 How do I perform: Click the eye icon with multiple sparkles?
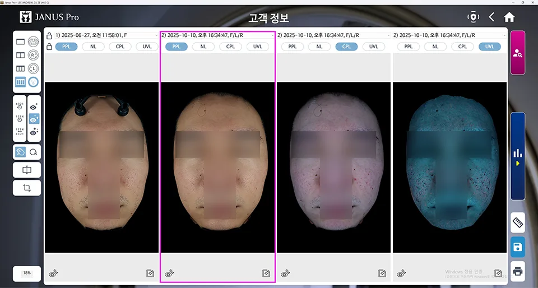(x=34, y=132)
